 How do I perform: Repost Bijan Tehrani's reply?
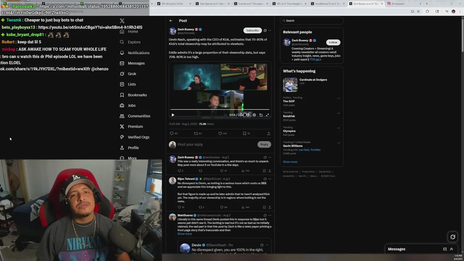pos(200,207)
